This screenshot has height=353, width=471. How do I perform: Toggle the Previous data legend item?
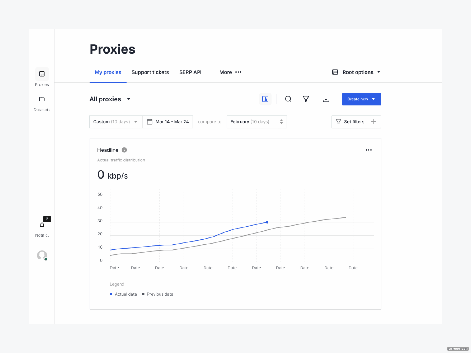(157, 294)
